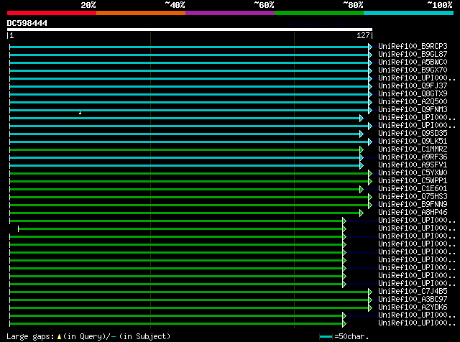The image size is (460, 342).
Task: Click the ~100% legend label
Action: tap(440, 5)
